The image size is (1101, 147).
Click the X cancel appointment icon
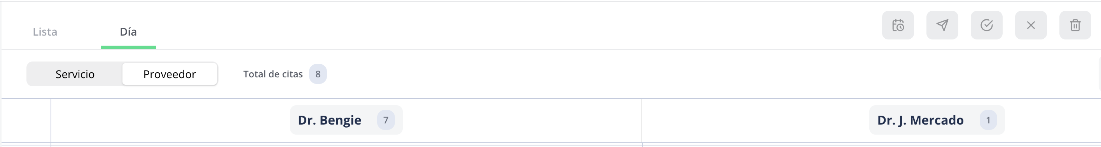coord(1031,26)
